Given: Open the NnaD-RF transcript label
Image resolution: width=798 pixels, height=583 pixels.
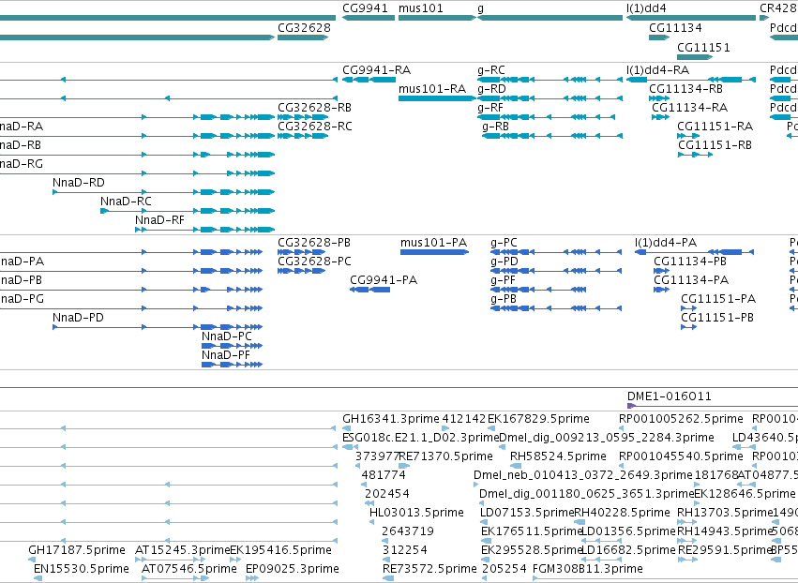Looking at the screenshot, I should pos(159,219).
